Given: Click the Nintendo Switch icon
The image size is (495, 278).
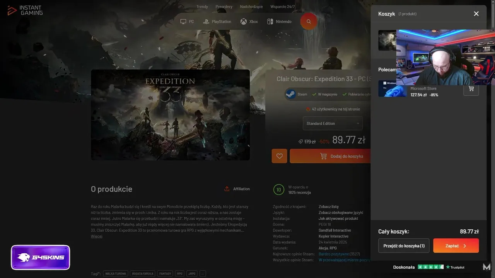Looking at the screenshot, I should point(270,22).
